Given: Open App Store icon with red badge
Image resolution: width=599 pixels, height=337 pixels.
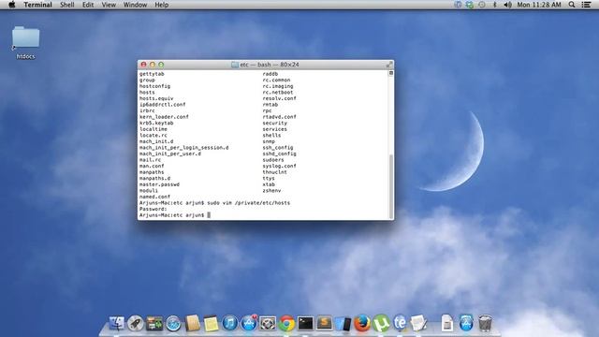Looking at the screenshot, I should coord(249,323).
